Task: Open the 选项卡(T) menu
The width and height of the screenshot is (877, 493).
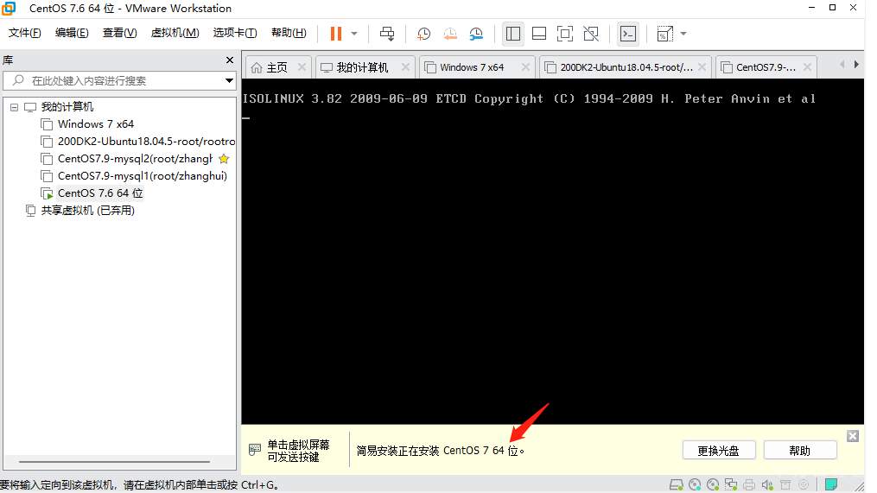Action: [x=235, y=33]
